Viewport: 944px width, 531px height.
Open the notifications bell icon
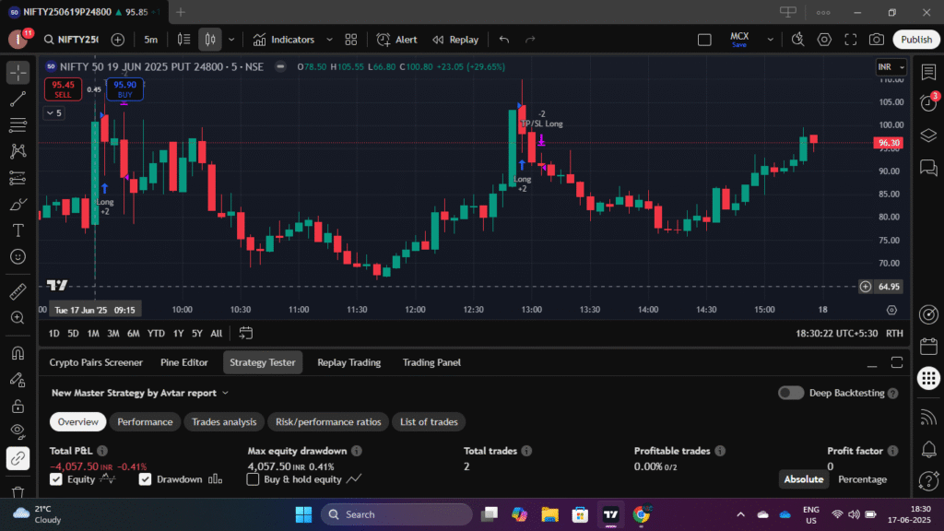coord(928,449)
